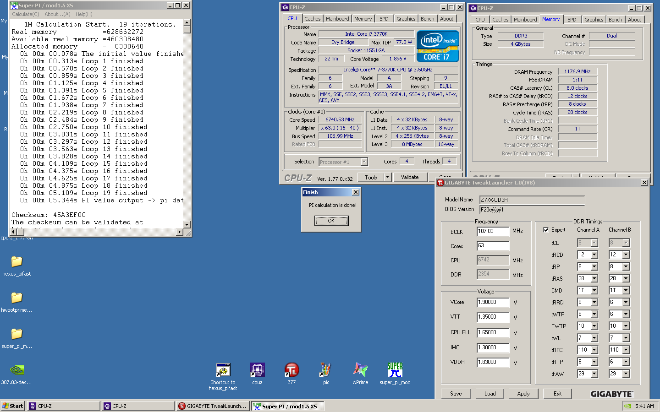The image size is (660, 412).
Task: Open Channel A tRFC dropdown
Action: tap(594, 350)
